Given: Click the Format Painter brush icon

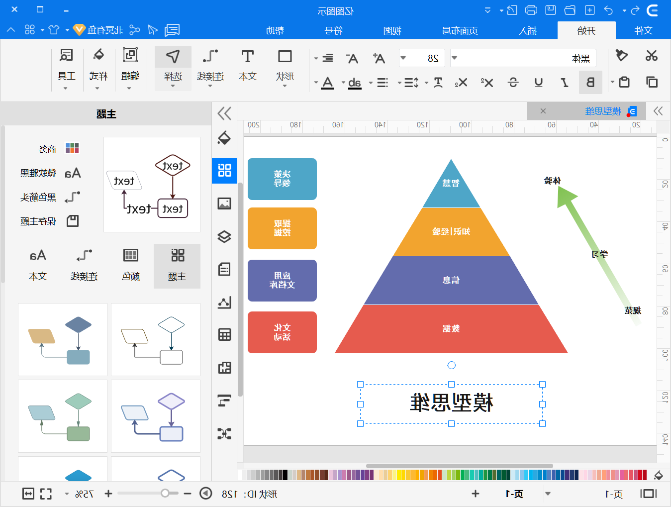Looking at the screenshot, I should (621, 55).
